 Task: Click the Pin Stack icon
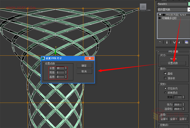[x=160, y=42]
